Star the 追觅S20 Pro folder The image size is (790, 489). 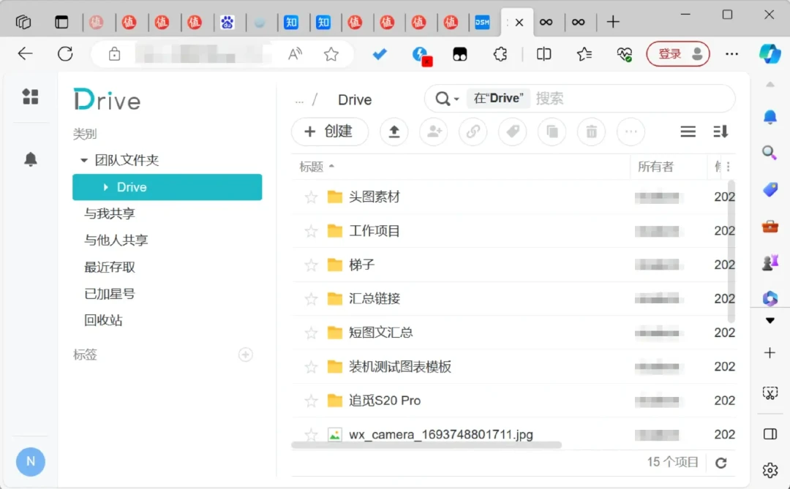pos(311,401)
